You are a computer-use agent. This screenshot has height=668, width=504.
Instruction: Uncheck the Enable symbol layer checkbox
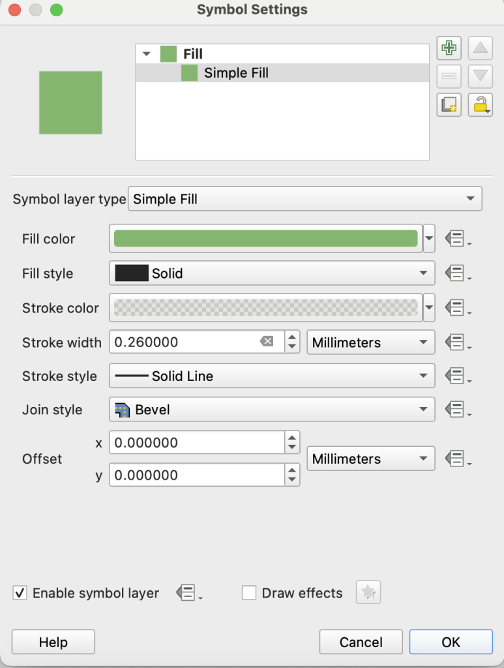click(20, 593)
